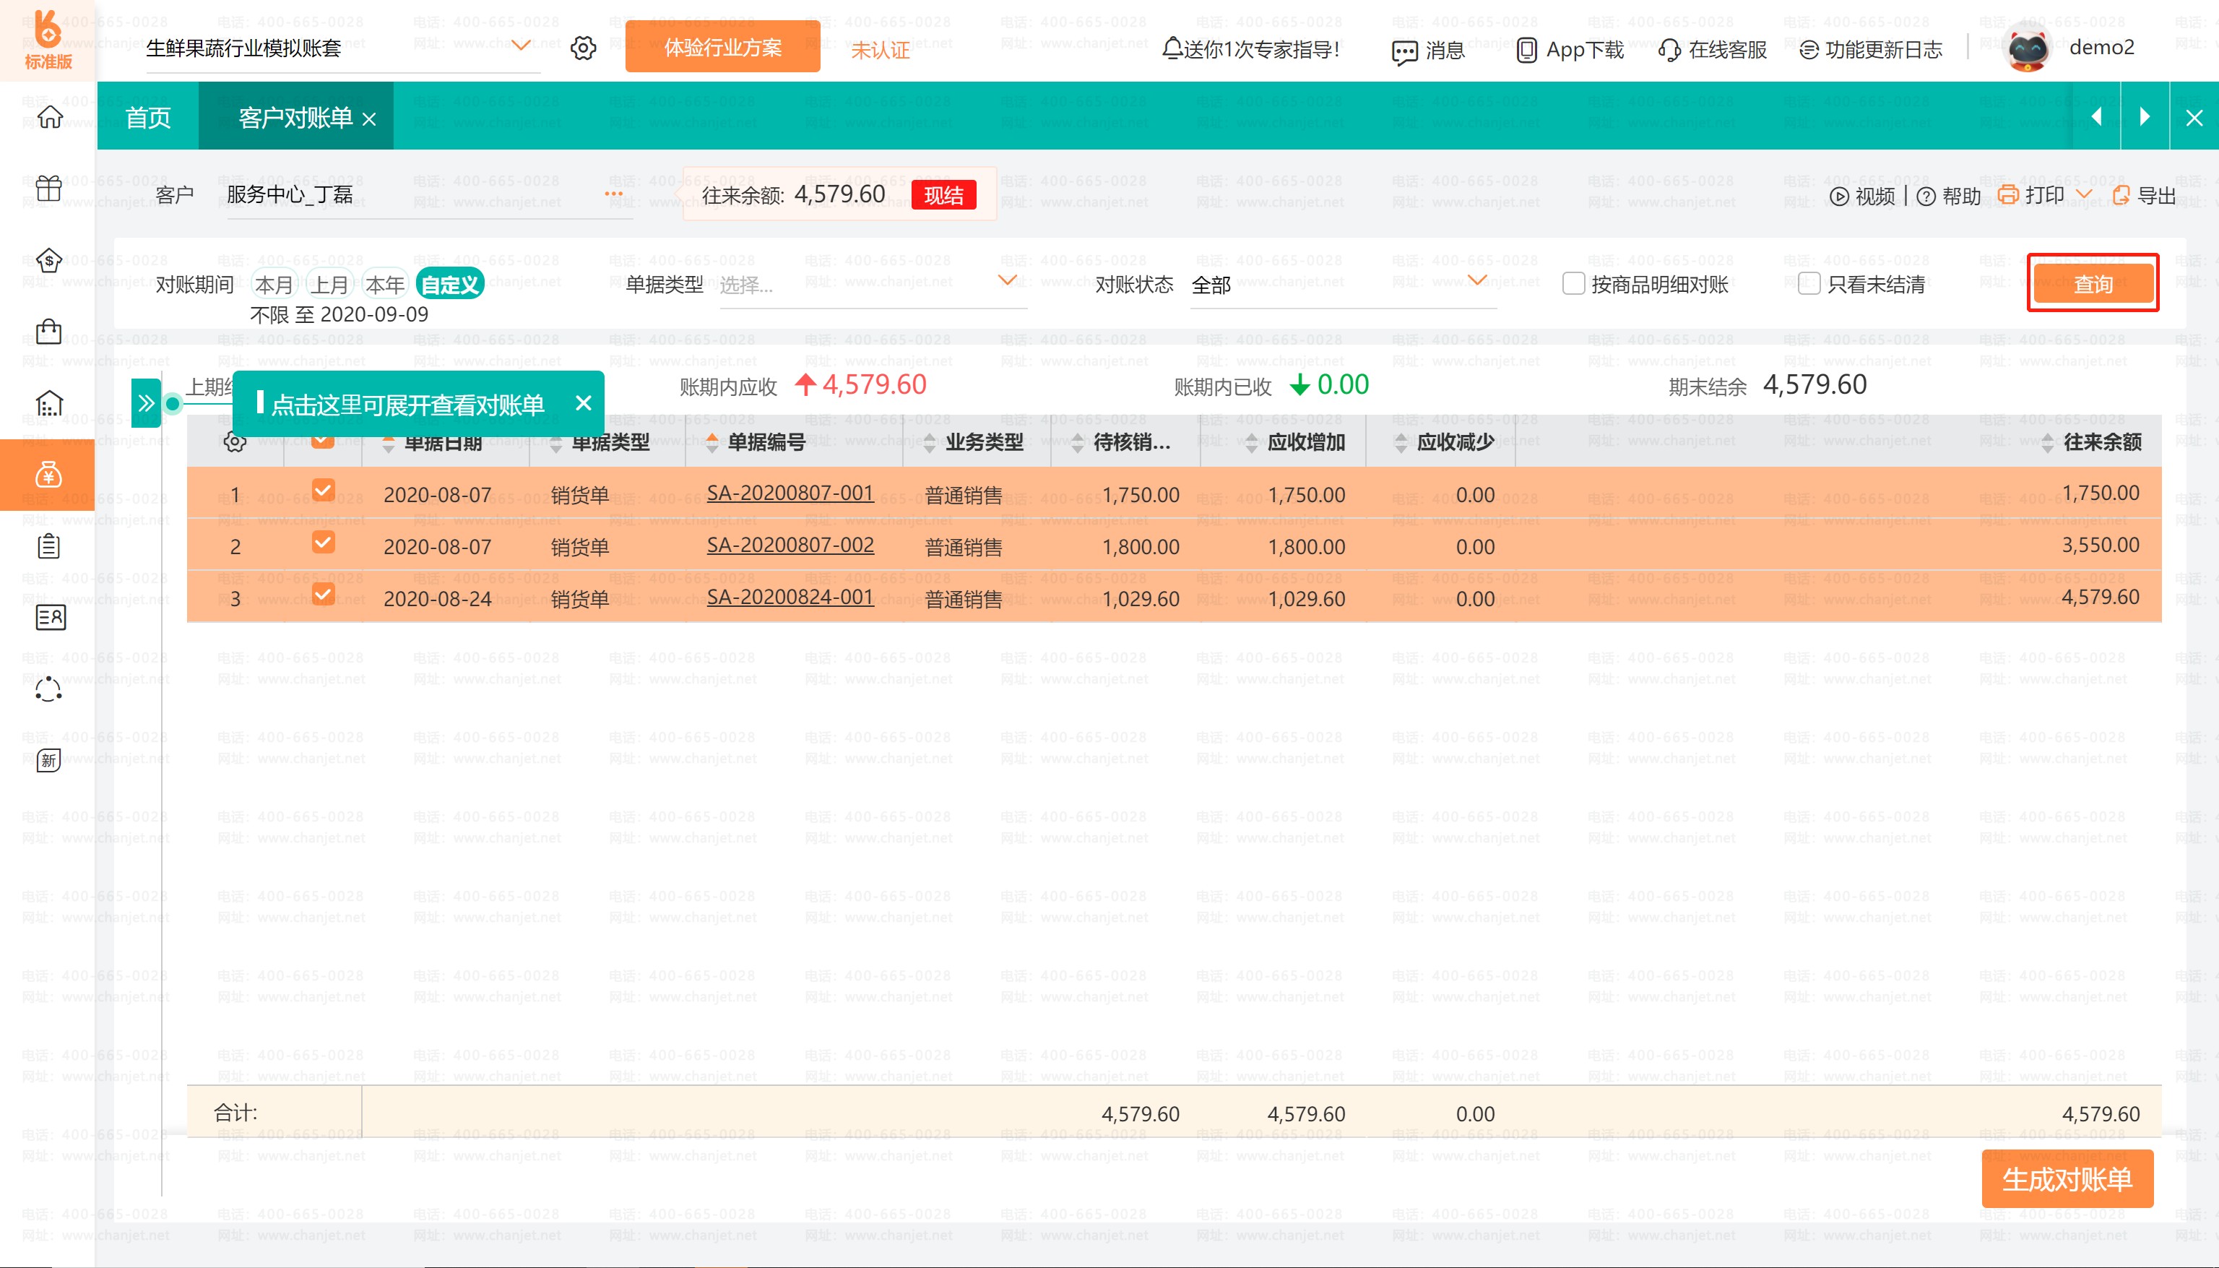2219x1268 pixels.
Task: Click the Export (导出) icon
Action: coord(2121,196)
